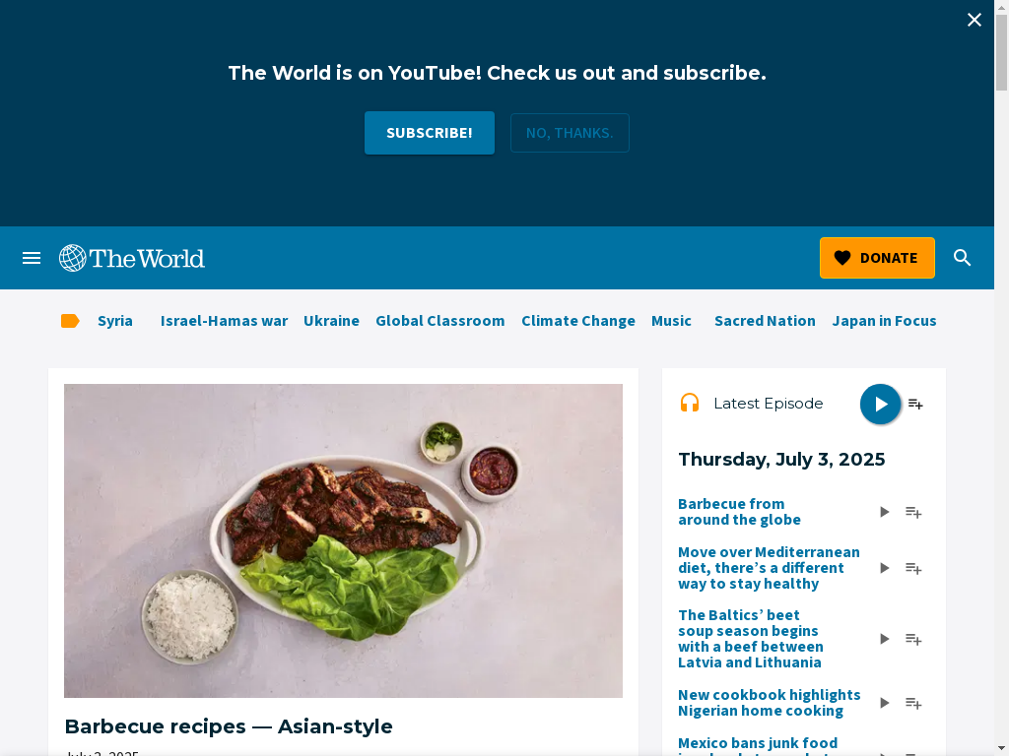Go to The World homepage logo
This screenshot has height=756, width=1009.
point(132,258)
